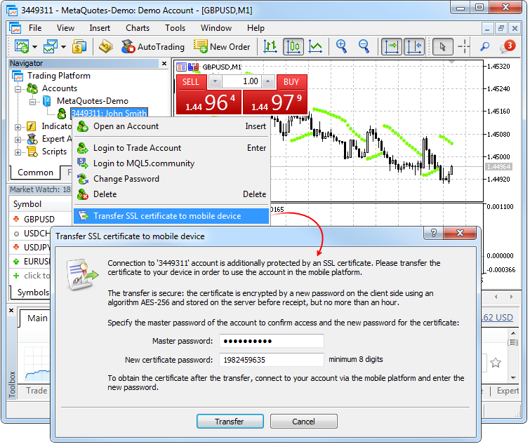Open the Help menu
Screen dimensions: 530x444
coord(256,28)
